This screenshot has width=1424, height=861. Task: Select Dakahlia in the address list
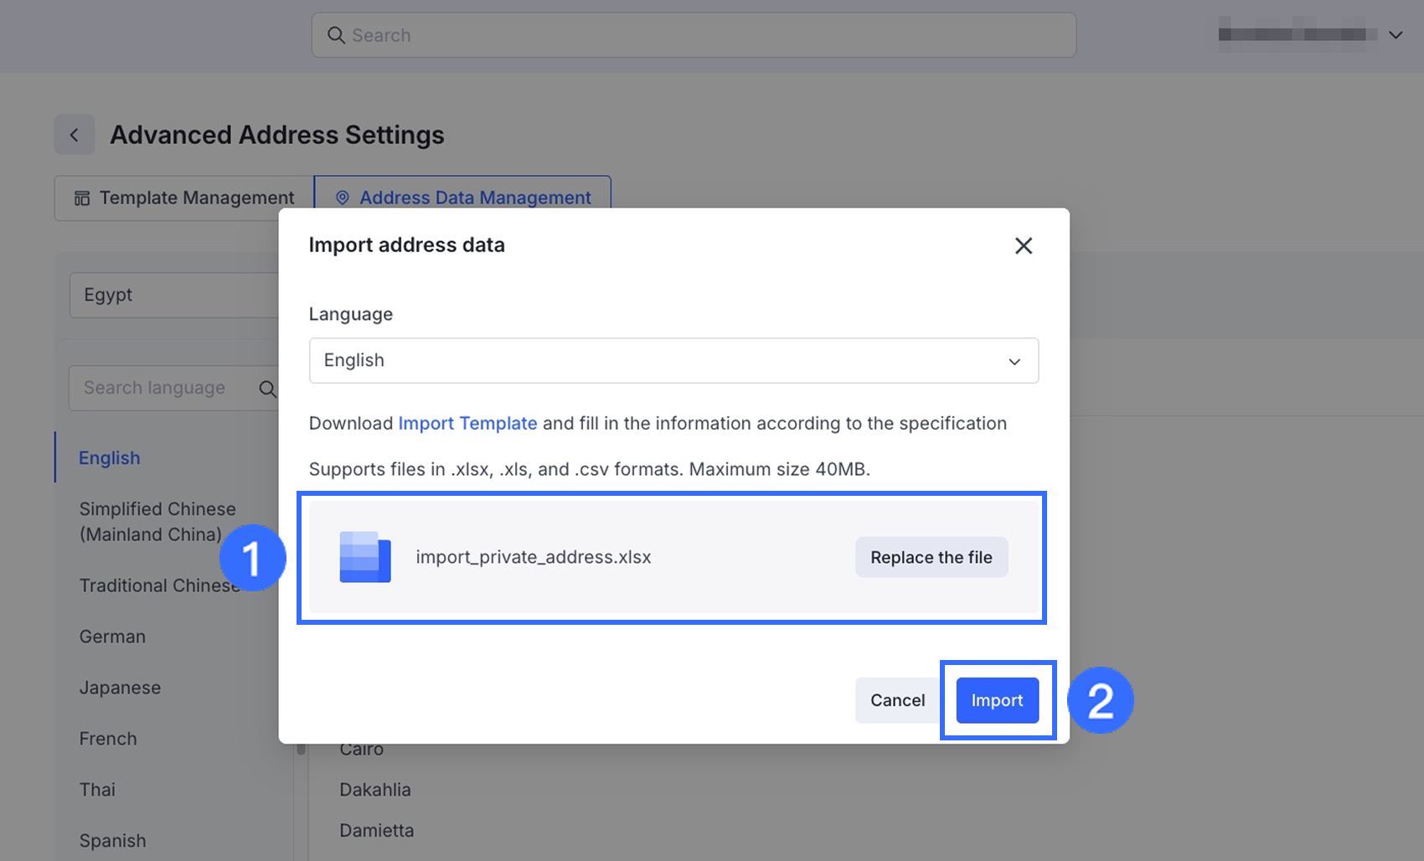coord(375,790)
